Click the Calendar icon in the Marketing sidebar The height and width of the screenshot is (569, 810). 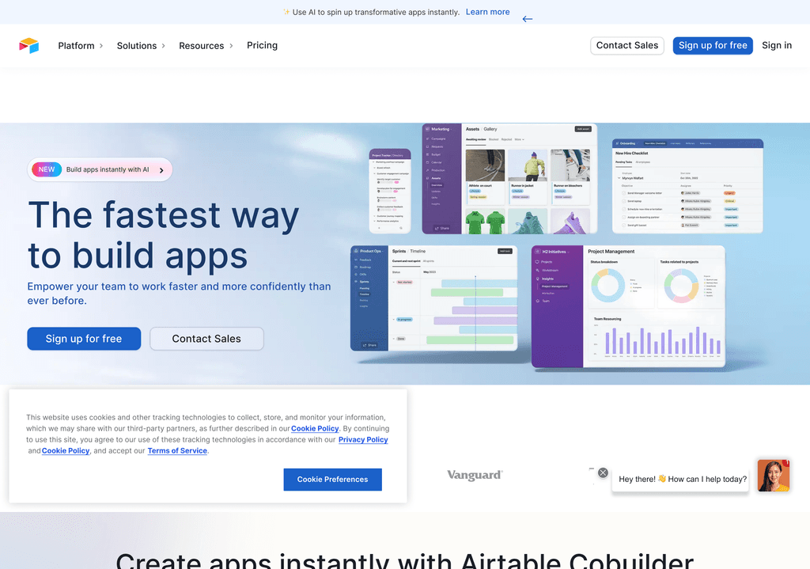point(427,162)
